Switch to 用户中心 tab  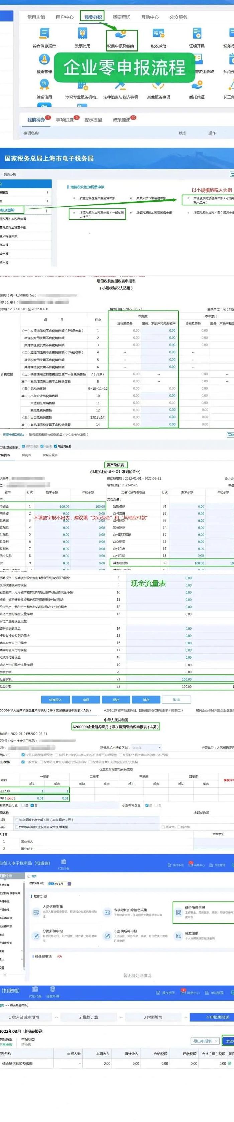click(65, 17)
